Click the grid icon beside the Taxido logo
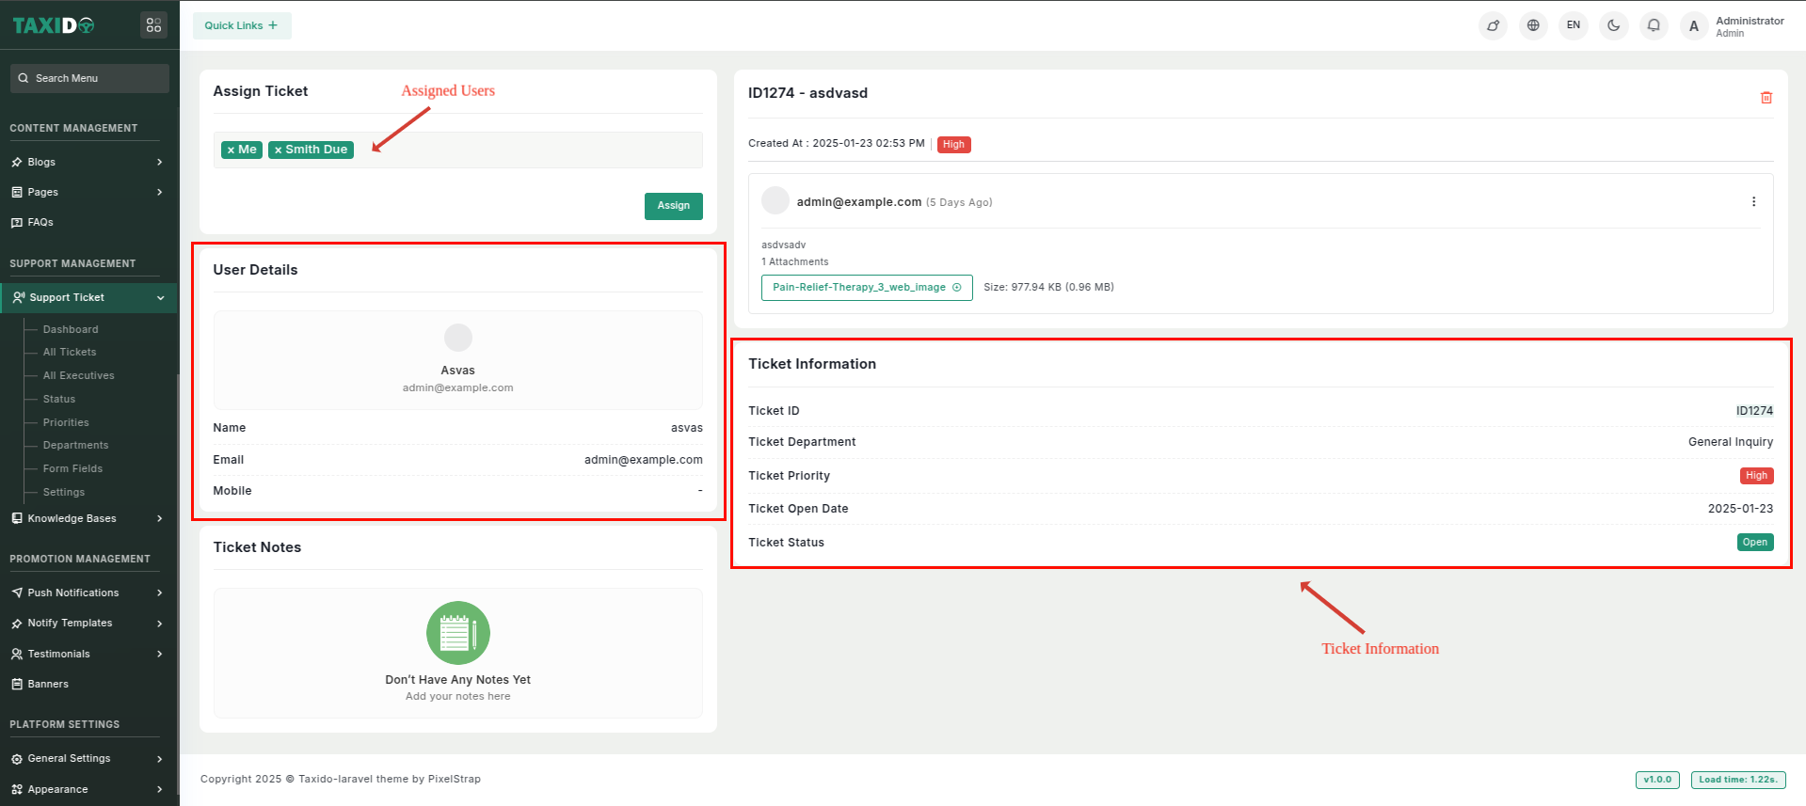Screen dimensions: 1806x806 tap(153, 25)
